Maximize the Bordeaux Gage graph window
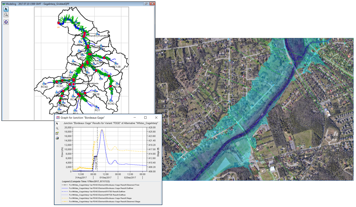This screenshot has width=356, height=207. tap(145, 117)
